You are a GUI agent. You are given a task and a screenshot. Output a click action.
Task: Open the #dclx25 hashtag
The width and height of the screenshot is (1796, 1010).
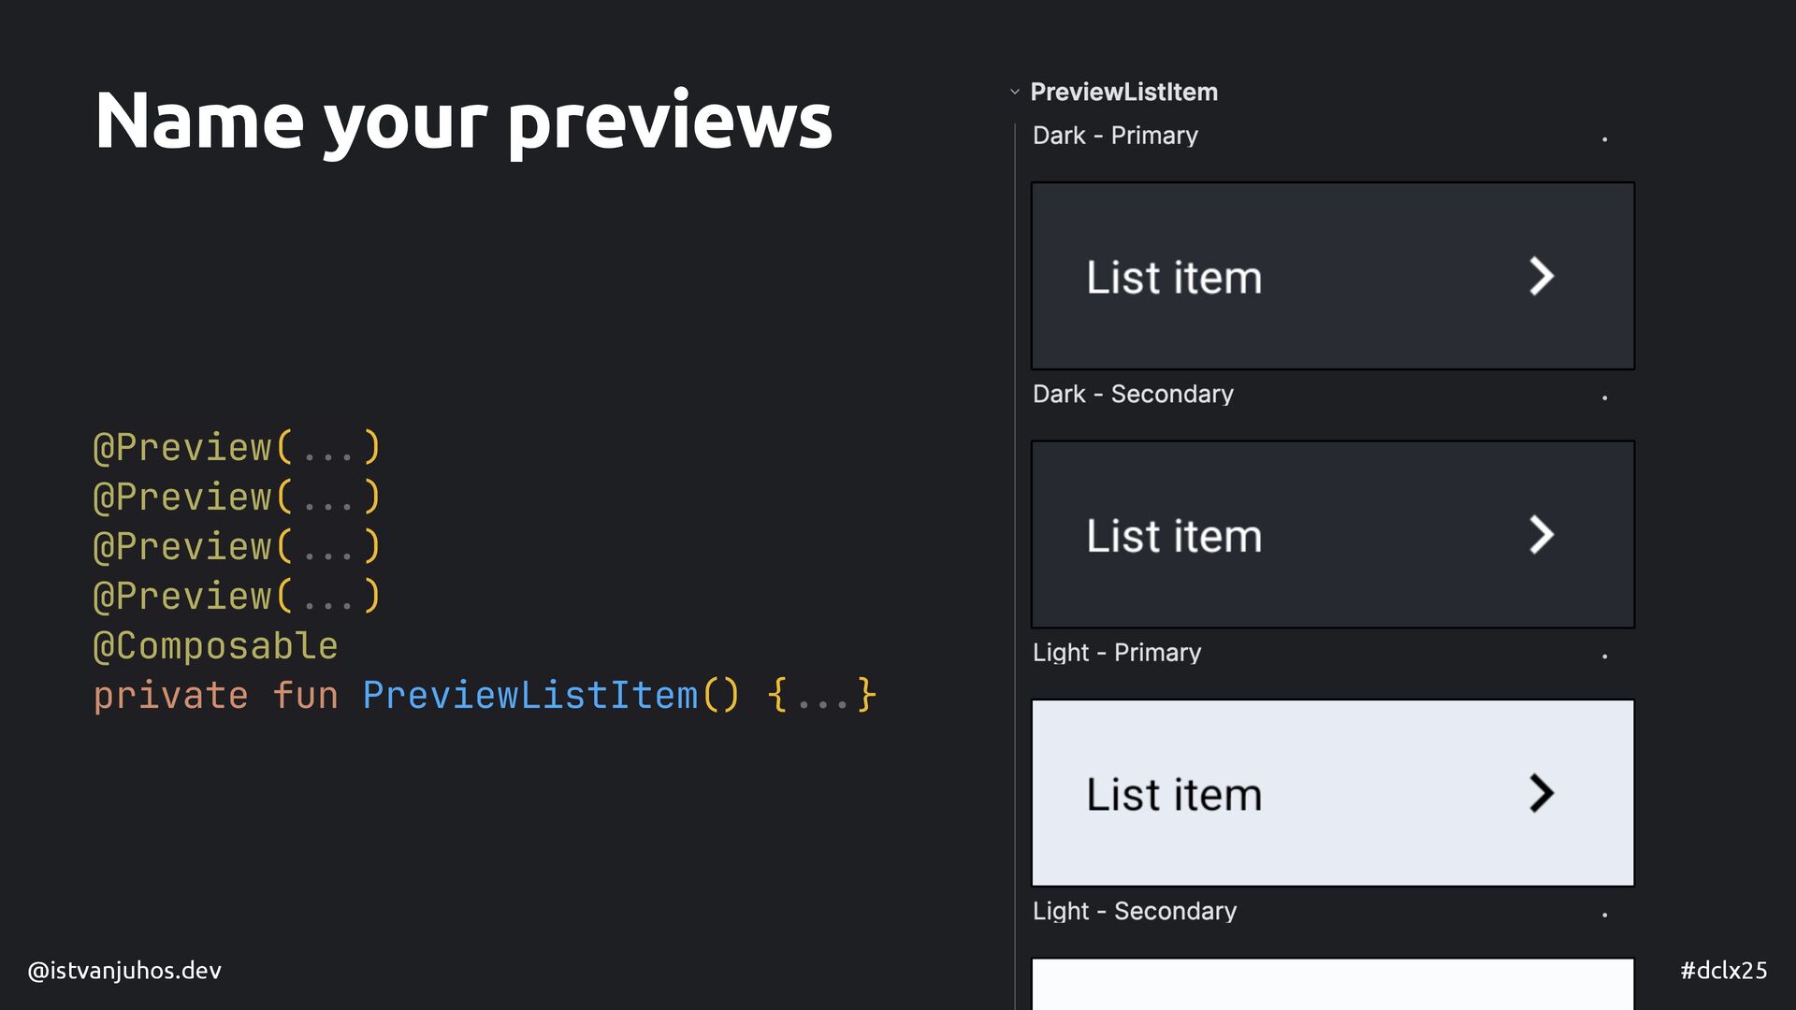pyautogui.click(x=1724, y=971)
